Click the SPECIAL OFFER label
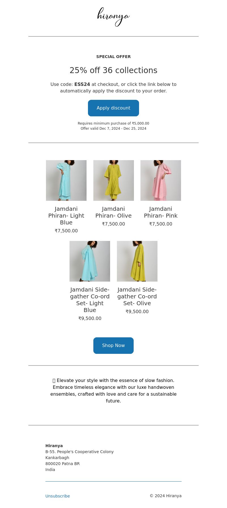227x508 pixels. click(x=113, y=57)
